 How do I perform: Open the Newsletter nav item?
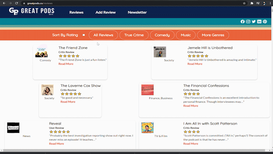click(137, 13)
